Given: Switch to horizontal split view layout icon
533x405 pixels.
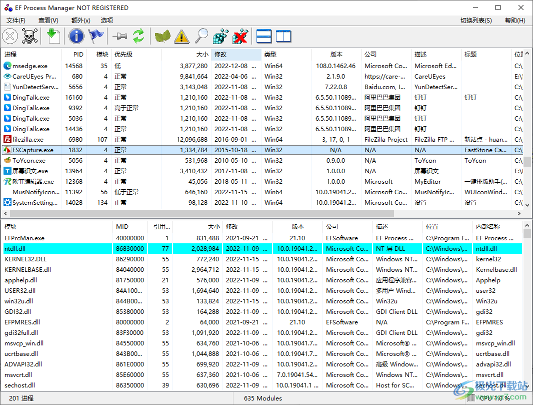Looking at the screenshot, I should pyautogui.click(x=264, y=36).
